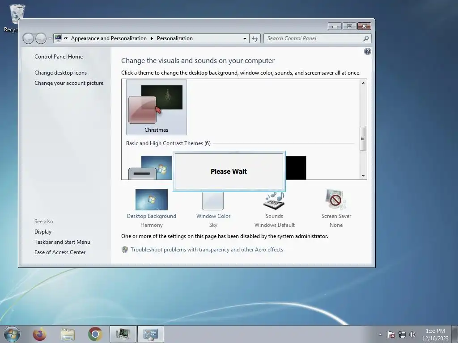This screenshot has width=458, height=343.
Task: Click the Control Panel icon in address bar
Action: coord(58,38)
